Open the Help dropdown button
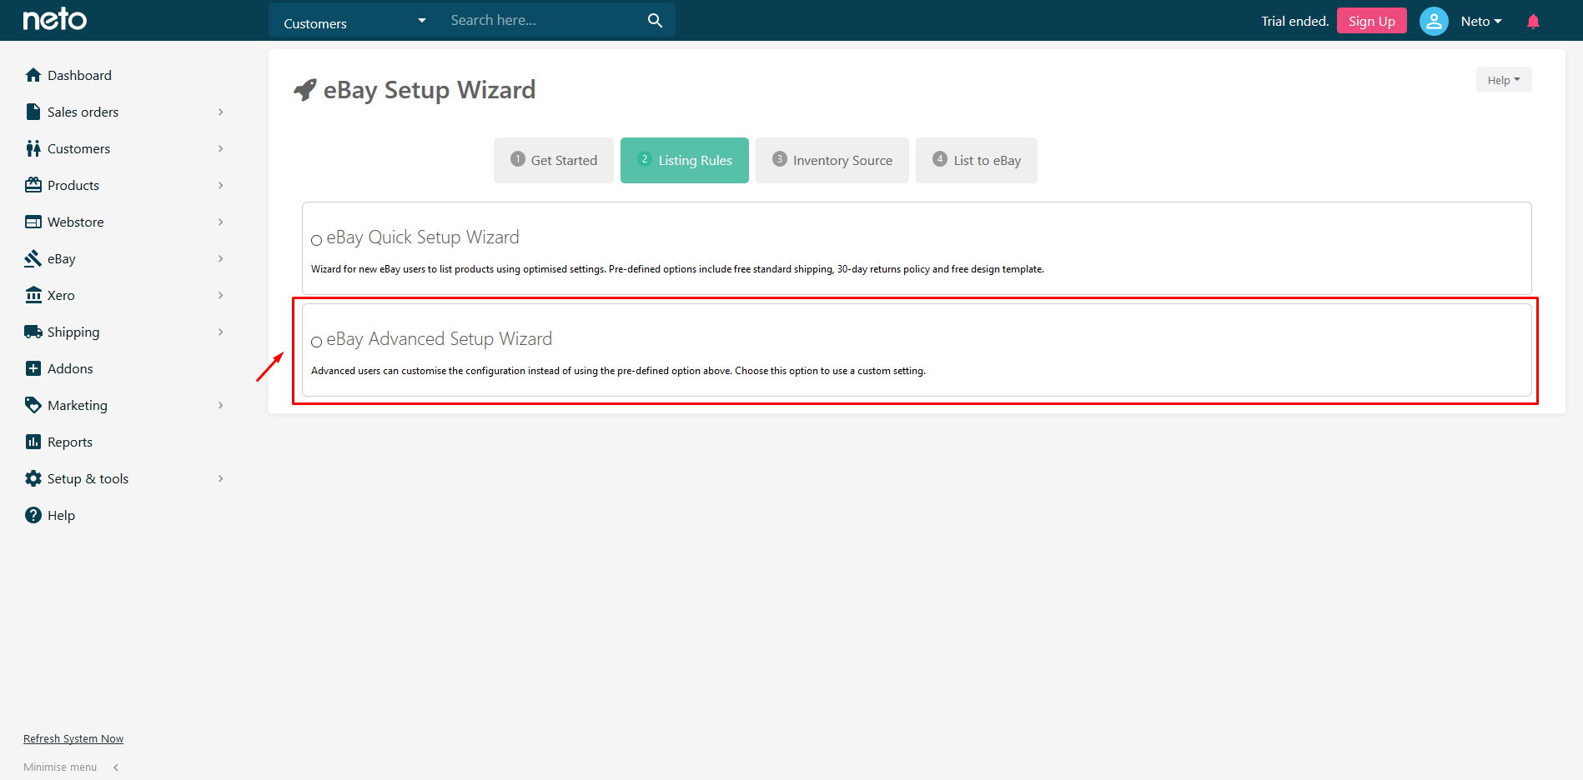The image size is (1583, 780). pos(1504,79)
